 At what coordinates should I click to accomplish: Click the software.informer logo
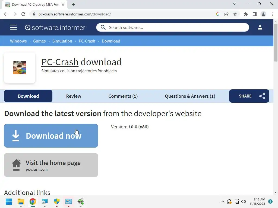[55, 27]
